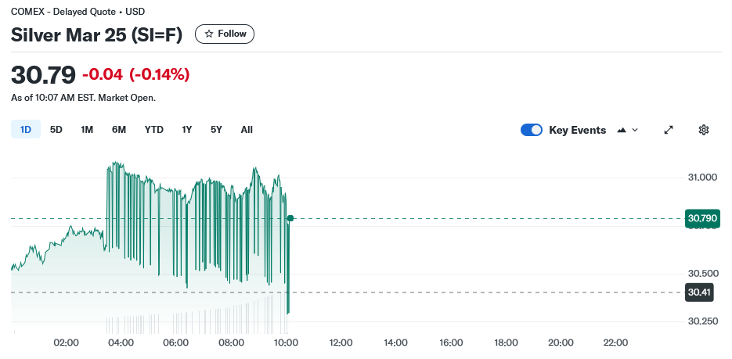Click the 12:00 time axis label
732x359 pixels.
click(x=341, y=343)
